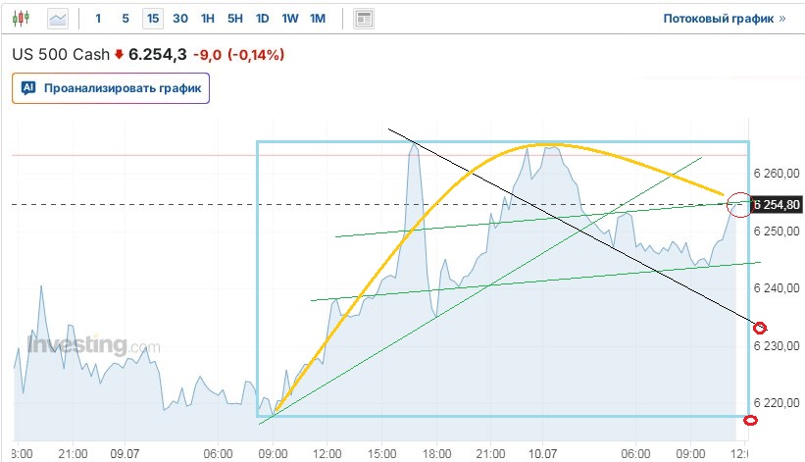Switch to 1H interval
The height and width of the screenshot is (462, 805).
[x=208, y=18]
